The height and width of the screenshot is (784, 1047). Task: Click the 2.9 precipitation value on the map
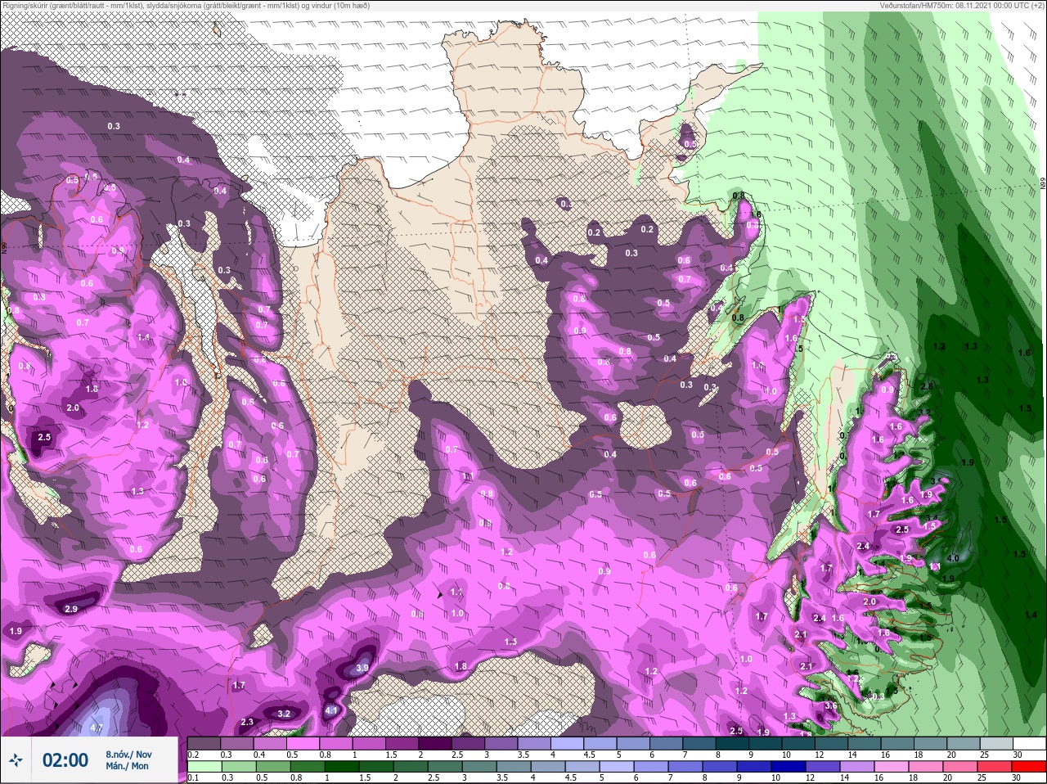(x=71, y=609)
